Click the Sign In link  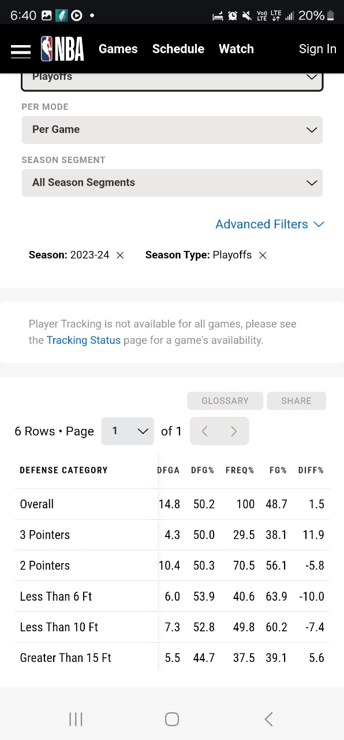(317, 49)
